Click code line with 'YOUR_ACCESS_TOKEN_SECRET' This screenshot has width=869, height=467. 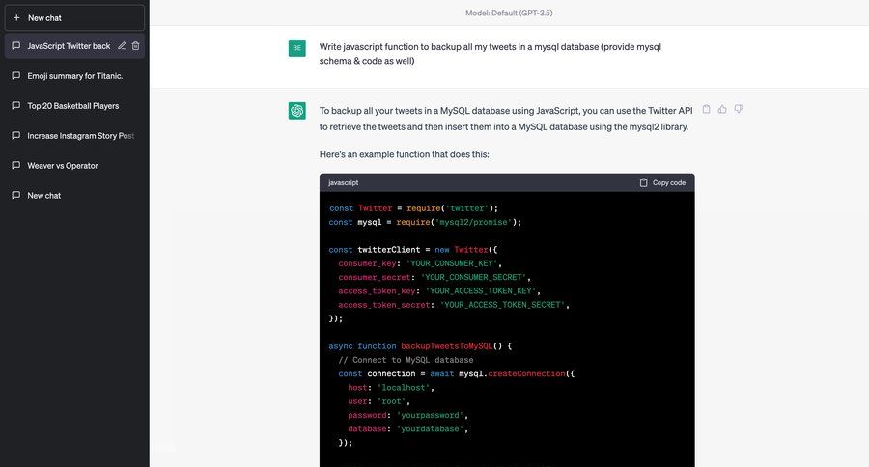[454, 305]
